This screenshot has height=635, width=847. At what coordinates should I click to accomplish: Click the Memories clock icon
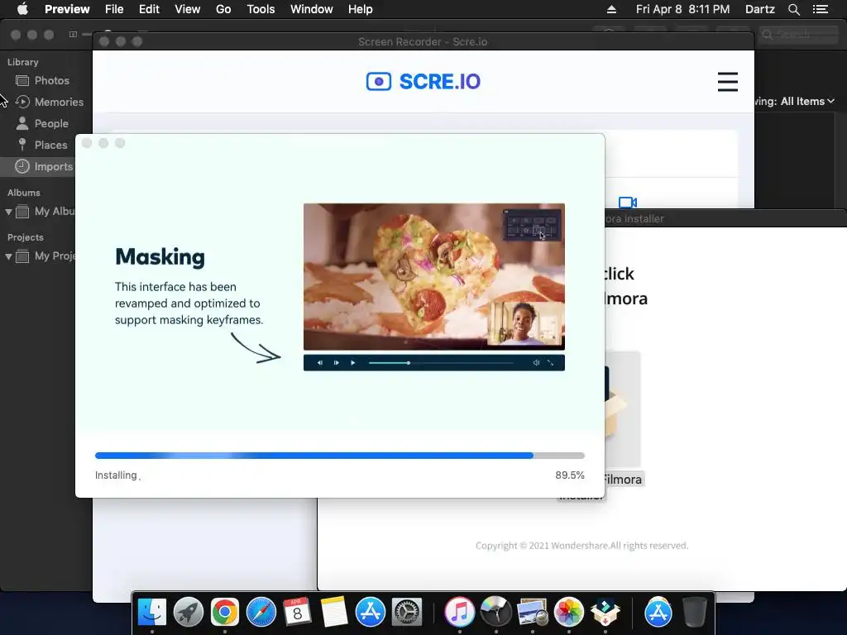[22, 102]
